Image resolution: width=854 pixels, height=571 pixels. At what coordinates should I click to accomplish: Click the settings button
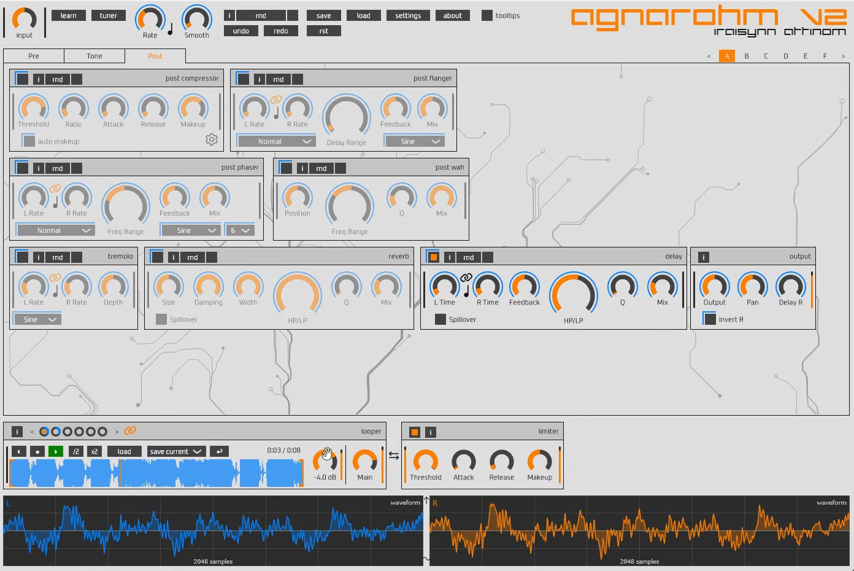408,15
